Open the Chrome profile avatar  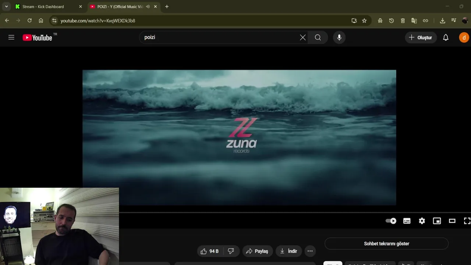point(465,21)
